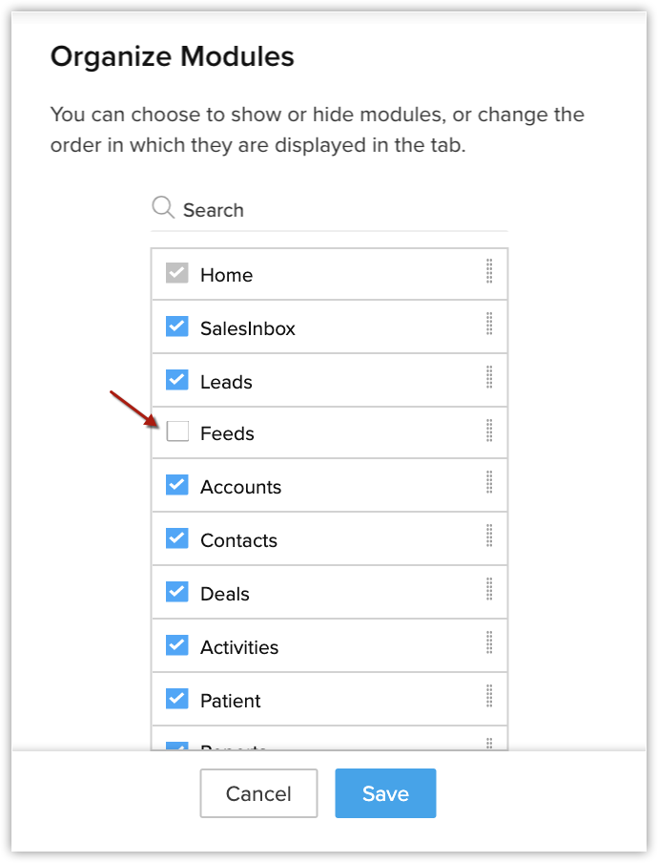Hide the Leads module checkbox
Image resolution: width=658 pixels, height=863 pixels.
click(177, 380)
